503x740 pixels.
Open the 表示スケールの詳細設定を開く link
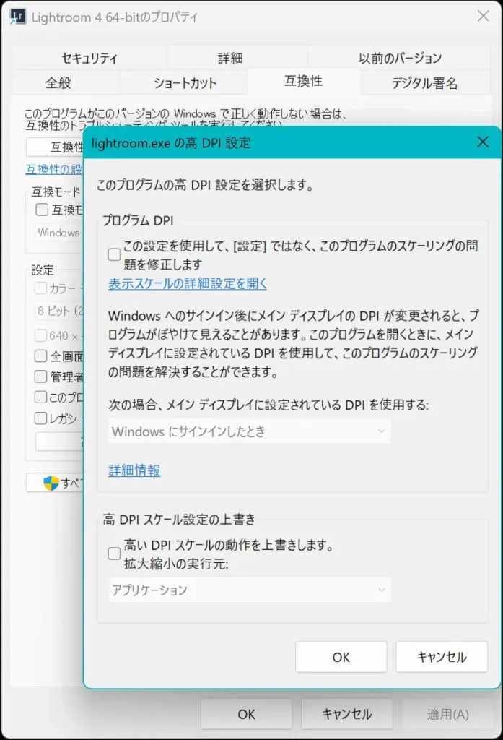[188, 284]
